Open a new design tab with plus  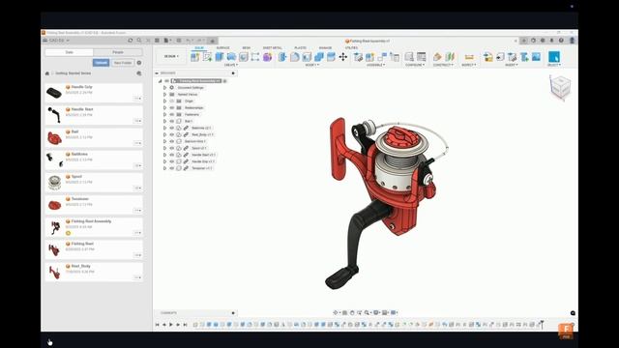pos(524,41)
